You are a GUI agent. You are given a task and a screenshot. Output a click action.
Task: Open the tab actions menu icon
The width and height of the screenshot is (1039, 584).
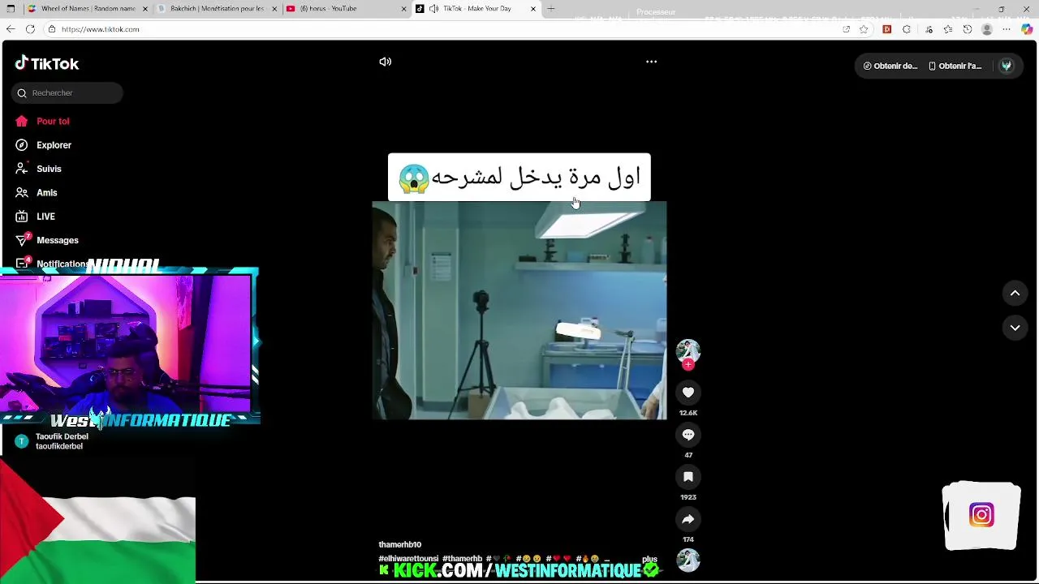point(11,9)
